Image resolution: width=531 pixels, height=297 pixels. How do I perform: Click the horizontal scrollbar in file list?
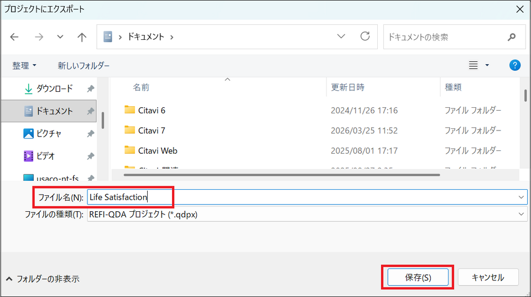click(282, 175)
